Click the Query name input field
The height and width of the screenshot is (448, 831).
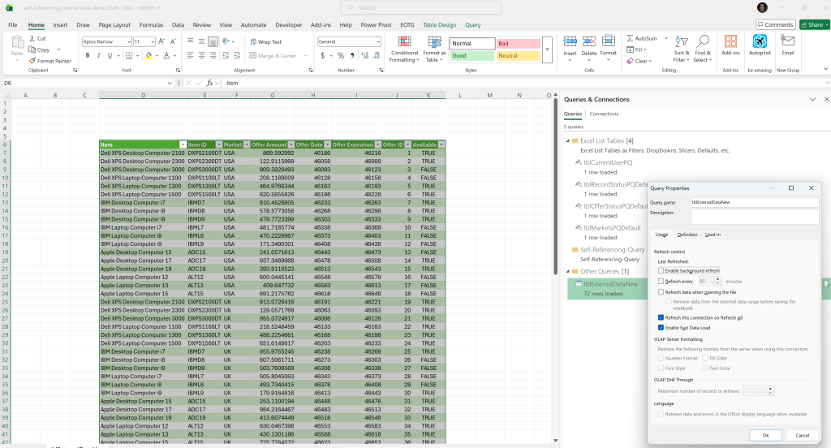[x=755, y=202]
